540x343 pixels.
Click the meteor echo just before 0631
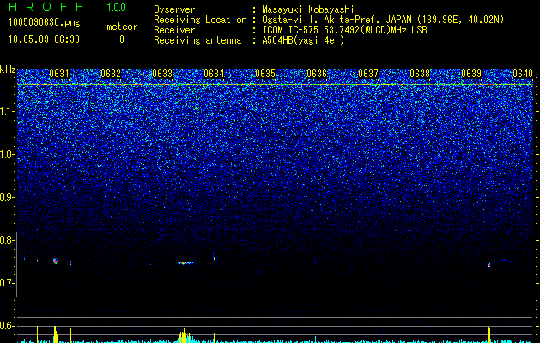tap(55, 262)
